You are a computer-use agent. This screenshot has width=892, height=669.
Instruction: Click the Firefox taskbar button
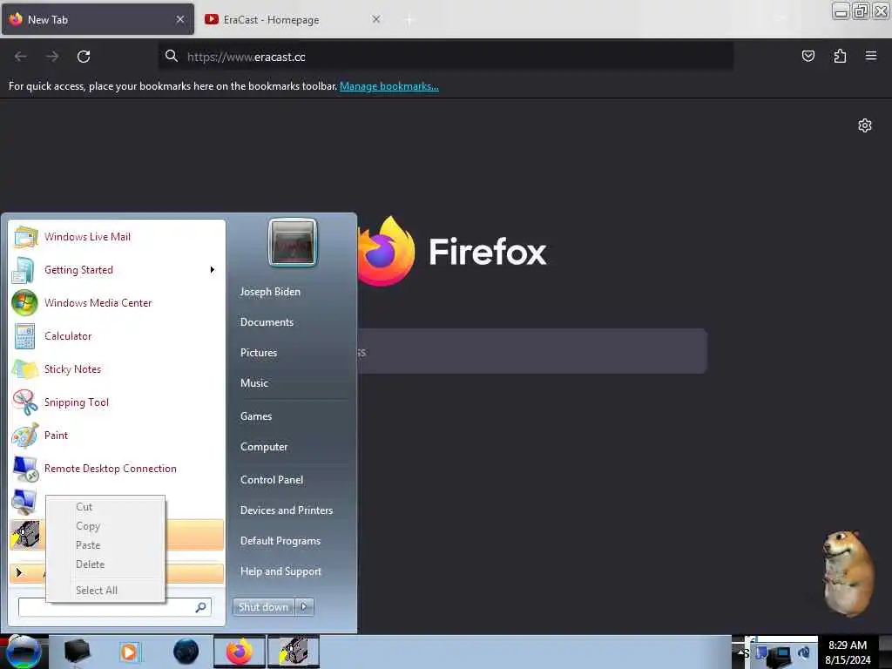(x=240, y=652)
